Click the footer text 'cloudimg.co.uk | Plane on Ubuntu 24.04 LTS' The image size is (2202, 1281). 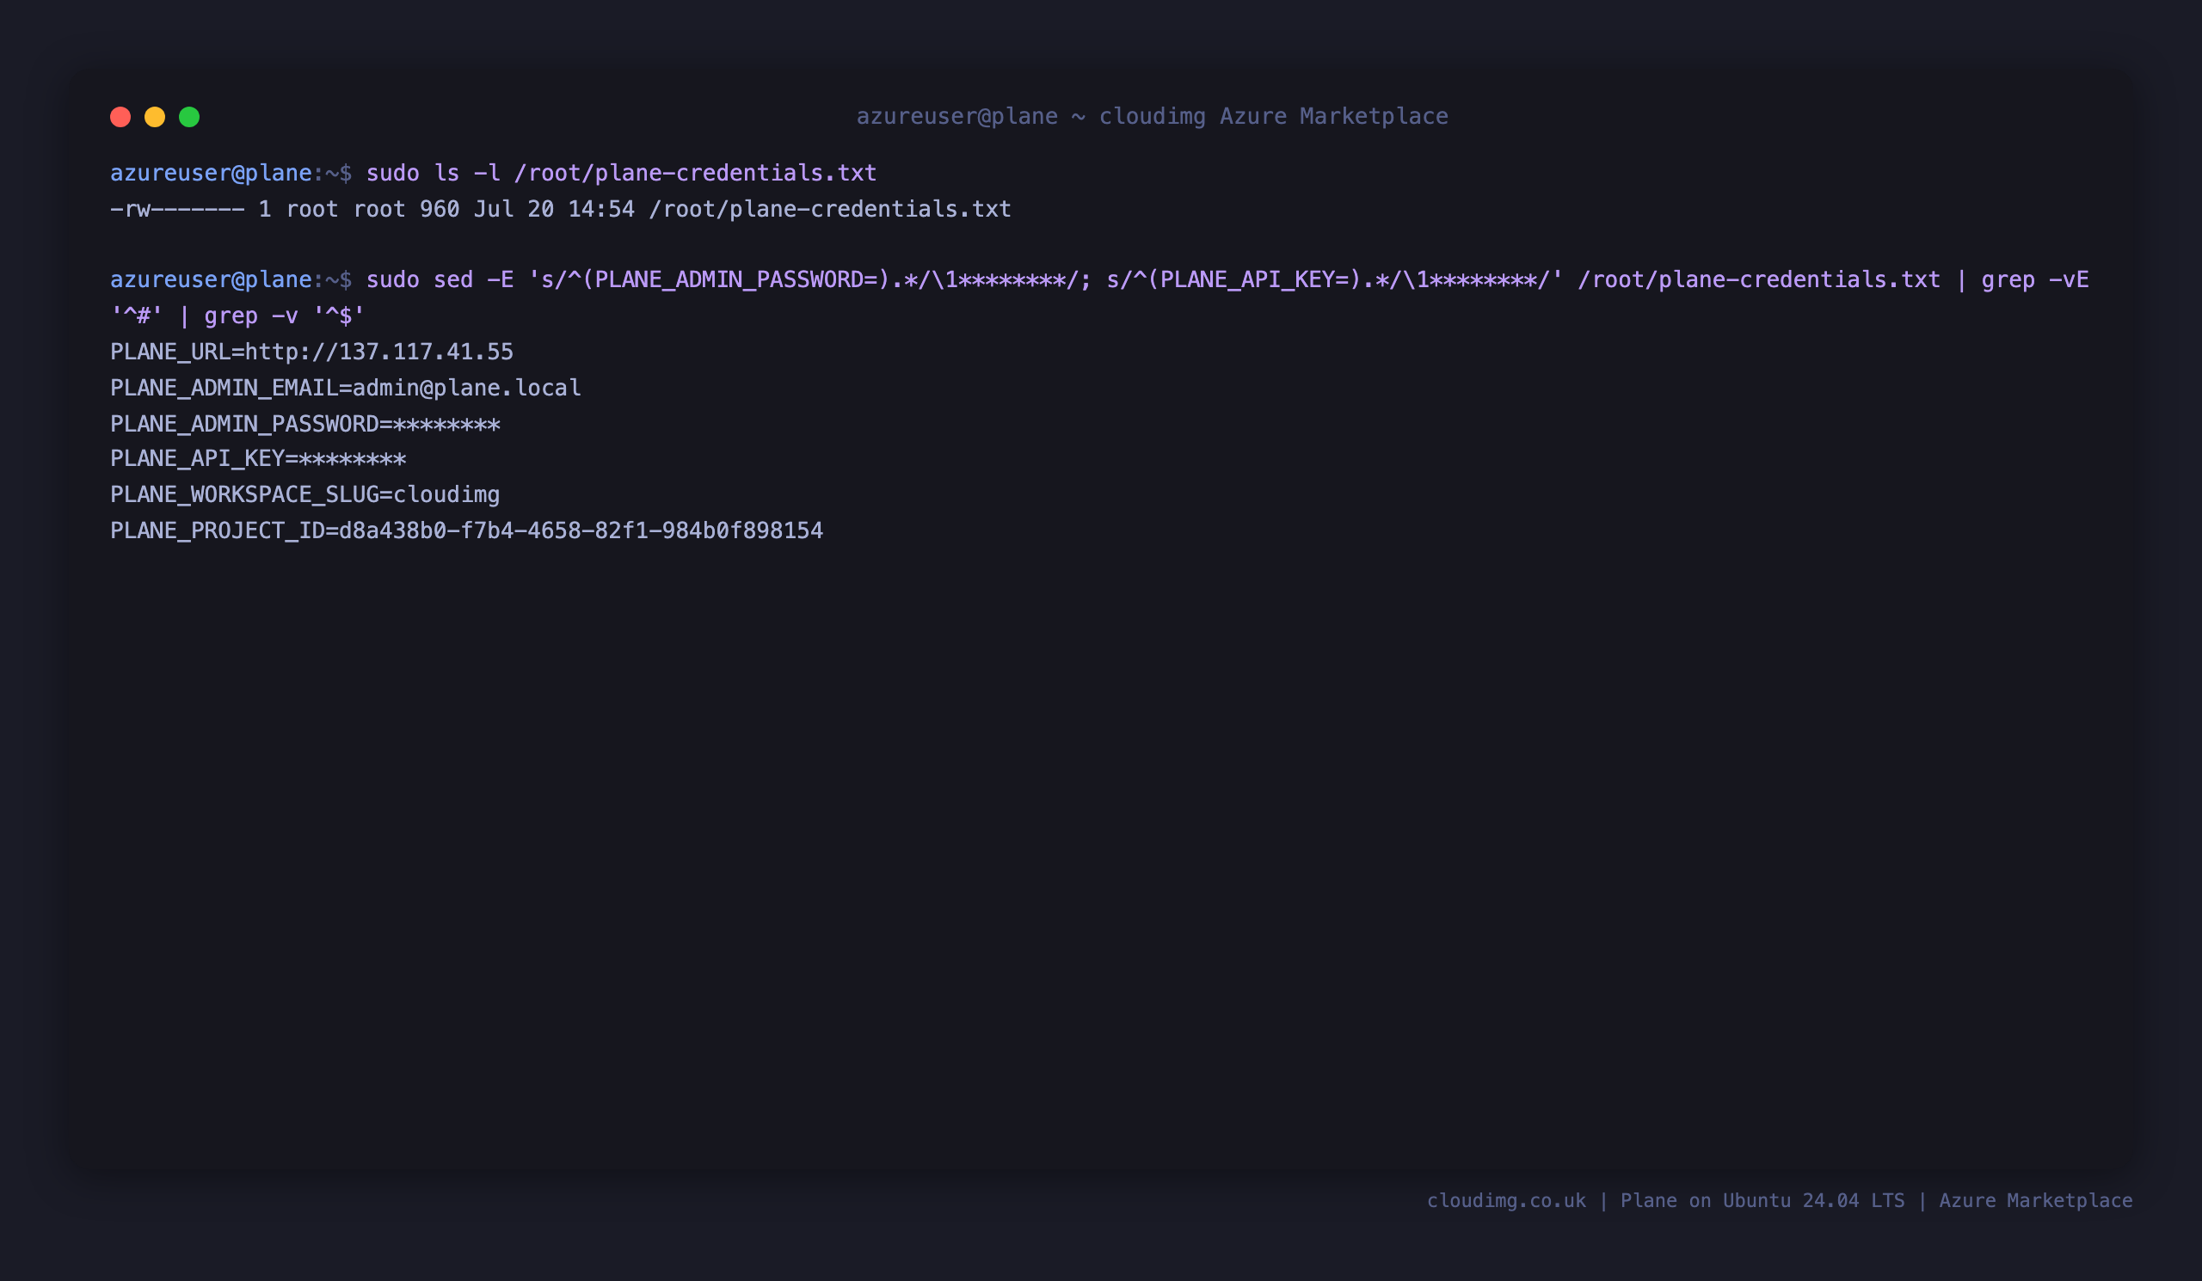coord(1665,1200)
